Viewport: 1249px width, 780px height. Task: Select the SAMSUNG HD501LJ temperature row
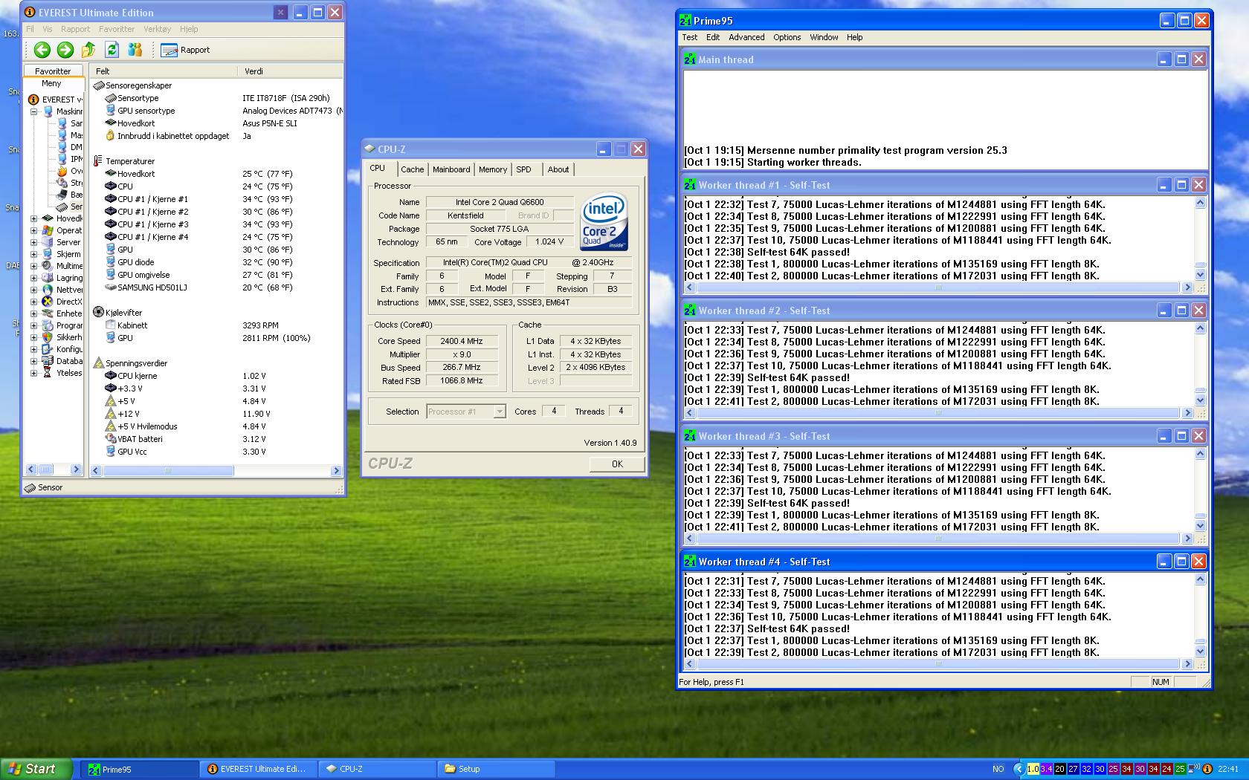pyautogui.click(x=216, y=287)
